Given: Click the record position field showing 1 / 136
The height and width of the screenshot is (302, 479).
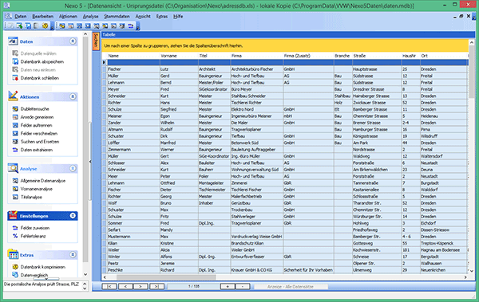Looking at the screenshot, I should click(194, 286).
